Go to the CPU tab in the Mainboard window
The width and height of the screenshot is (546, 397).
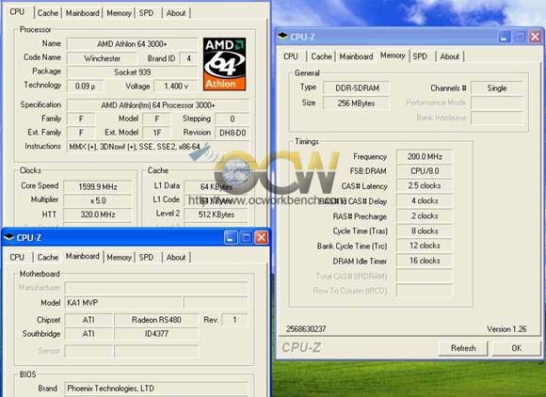click(x=17, y=258)
